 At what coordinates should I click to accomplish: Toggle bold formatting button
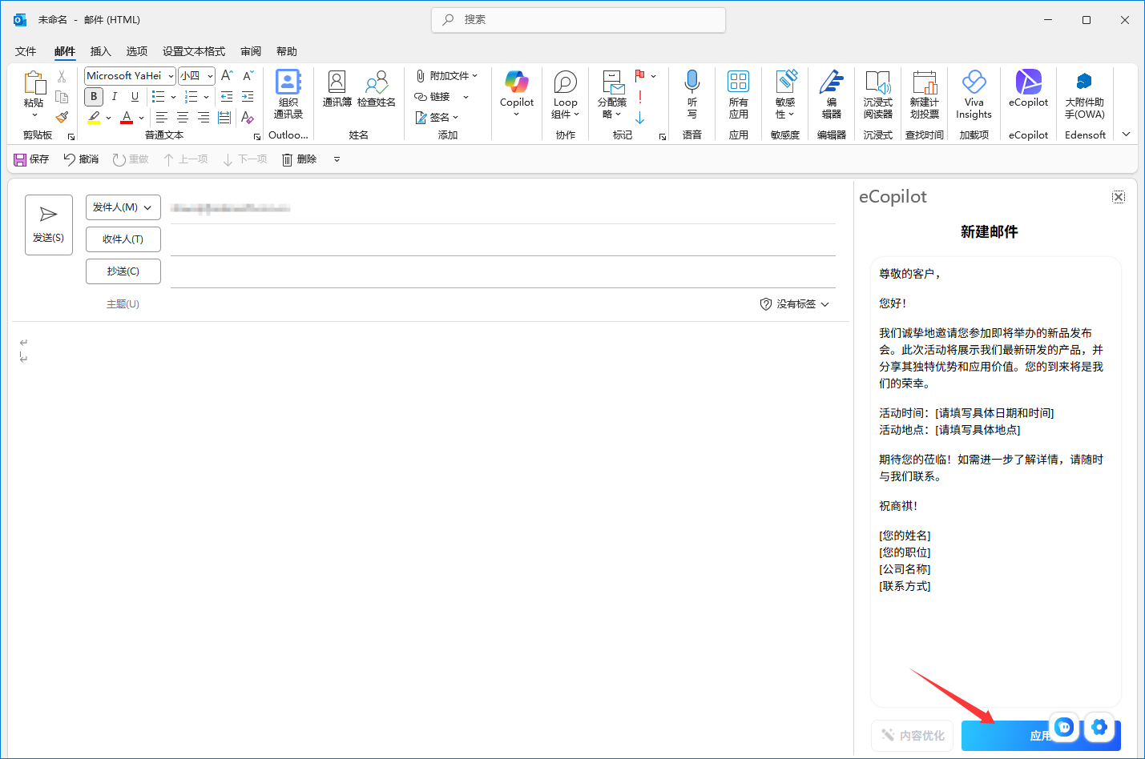coord(94,97)
